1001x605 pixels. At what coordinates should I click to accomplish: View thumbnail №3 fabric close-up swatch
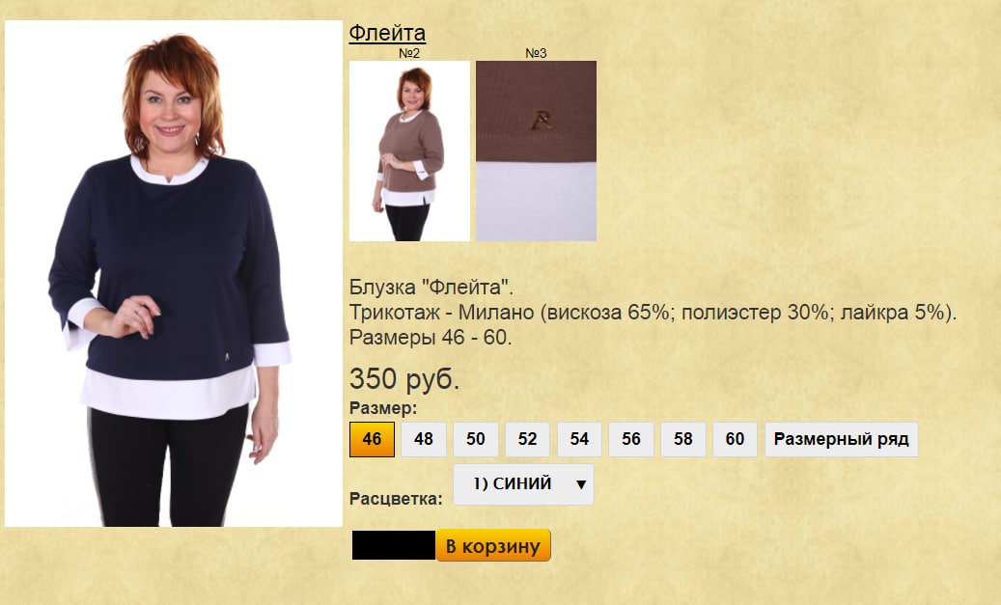click(536, 151)
